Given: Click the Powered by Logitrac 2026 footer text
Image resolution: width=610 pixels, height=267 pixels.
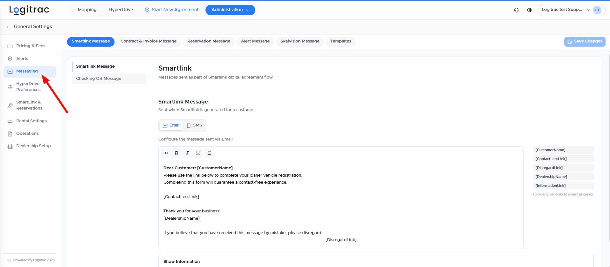Looking at the screenshot, I should [34, 260].
